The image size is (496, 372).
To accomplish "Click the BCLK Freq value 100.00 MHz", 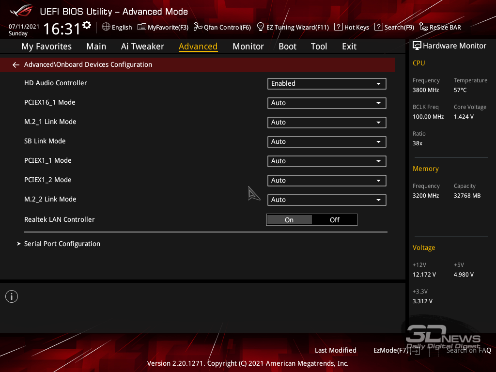I will tap(428, 117).
